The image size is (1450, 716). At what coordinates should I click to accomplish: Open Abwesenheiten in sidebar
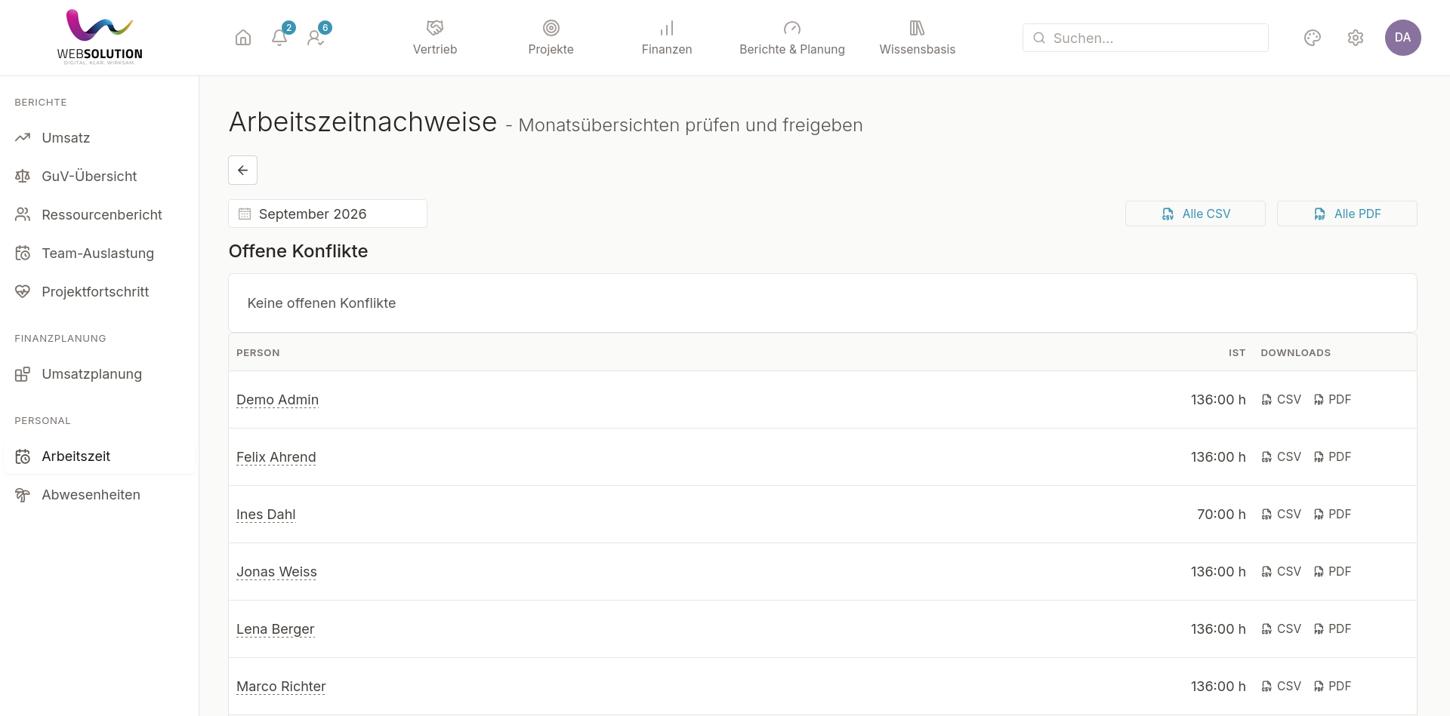98,495
